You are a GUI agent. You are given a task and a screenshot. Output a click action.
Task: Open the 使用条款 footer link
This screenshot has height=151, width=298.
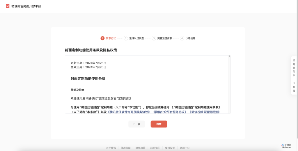click(126, 148)
